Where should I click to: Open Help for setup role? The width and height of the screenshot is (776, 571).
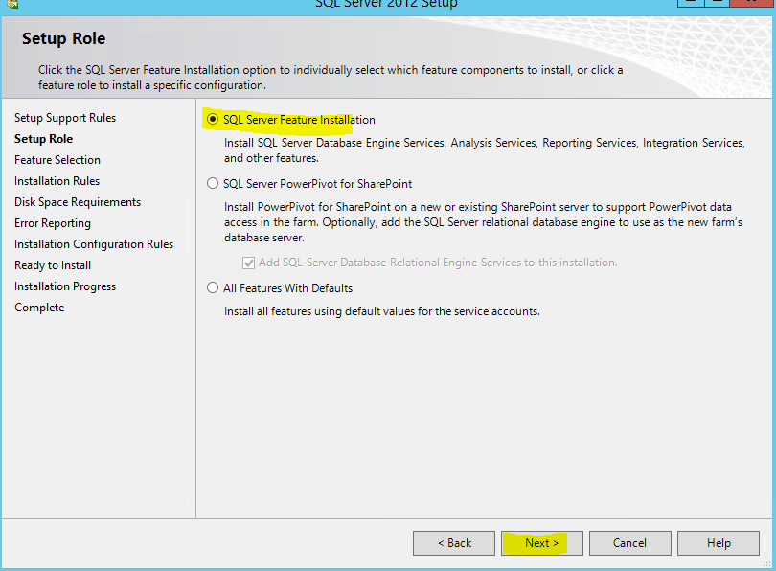pos(719,543)
